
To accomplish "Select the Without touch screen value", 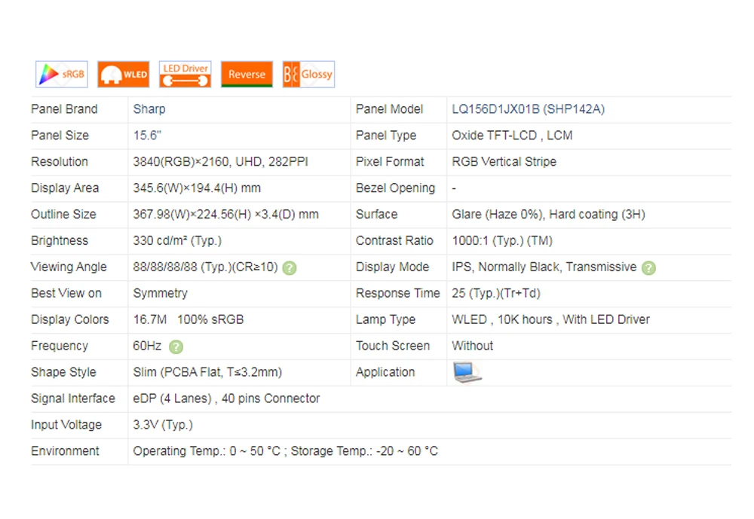I will click(x=472, y=346).
